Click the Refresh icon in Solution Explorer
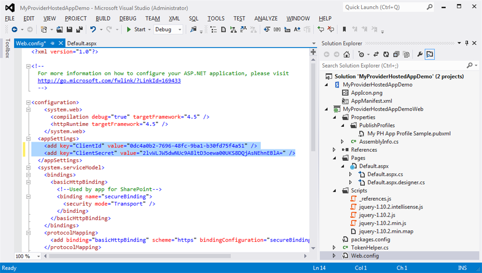 (386, 54)
